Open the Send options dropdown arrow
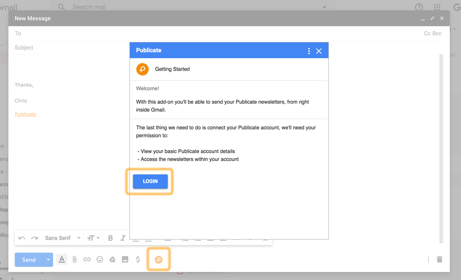Viewport: 461px width, 280px height. pos(48,260)
